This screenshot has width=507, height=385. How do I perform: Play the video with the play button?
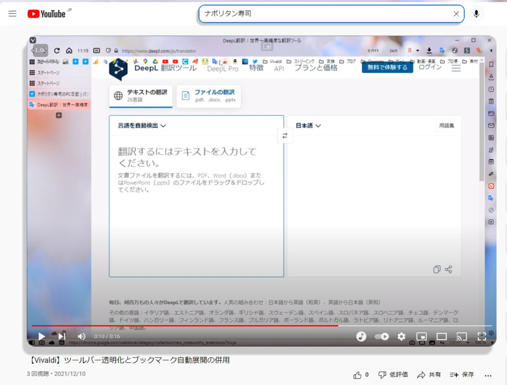click(42, 336)
